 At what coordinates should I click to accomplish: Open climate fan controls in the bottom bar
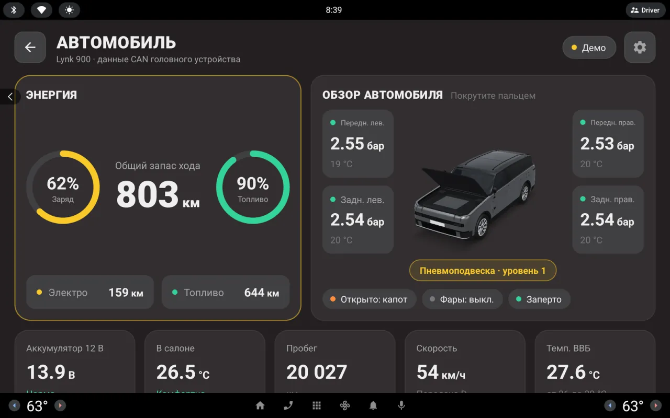click(344, 405)
